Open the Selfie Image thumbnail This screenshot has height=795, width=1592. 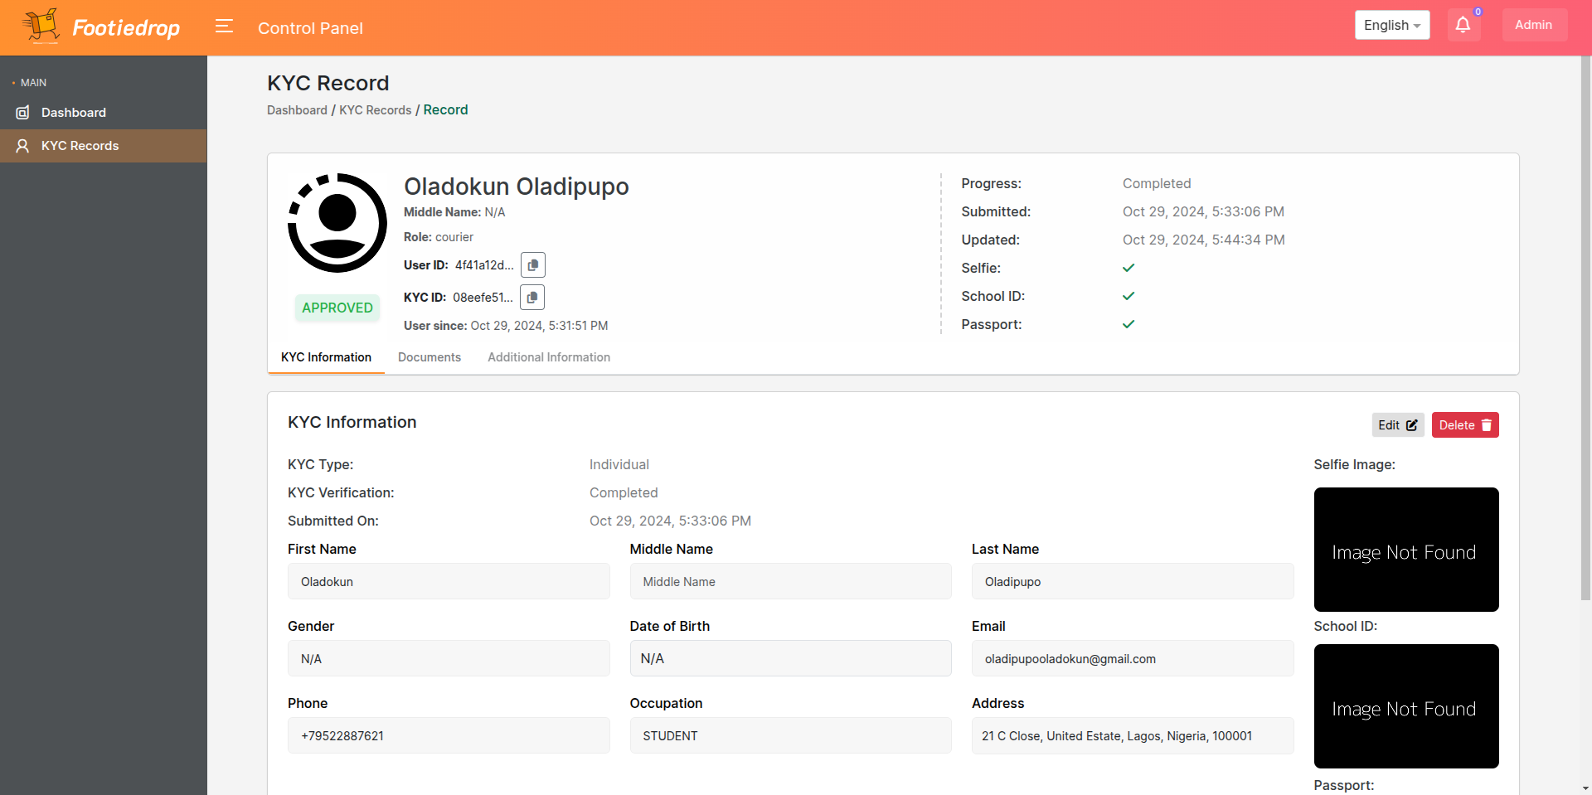tap(1406, 550)
